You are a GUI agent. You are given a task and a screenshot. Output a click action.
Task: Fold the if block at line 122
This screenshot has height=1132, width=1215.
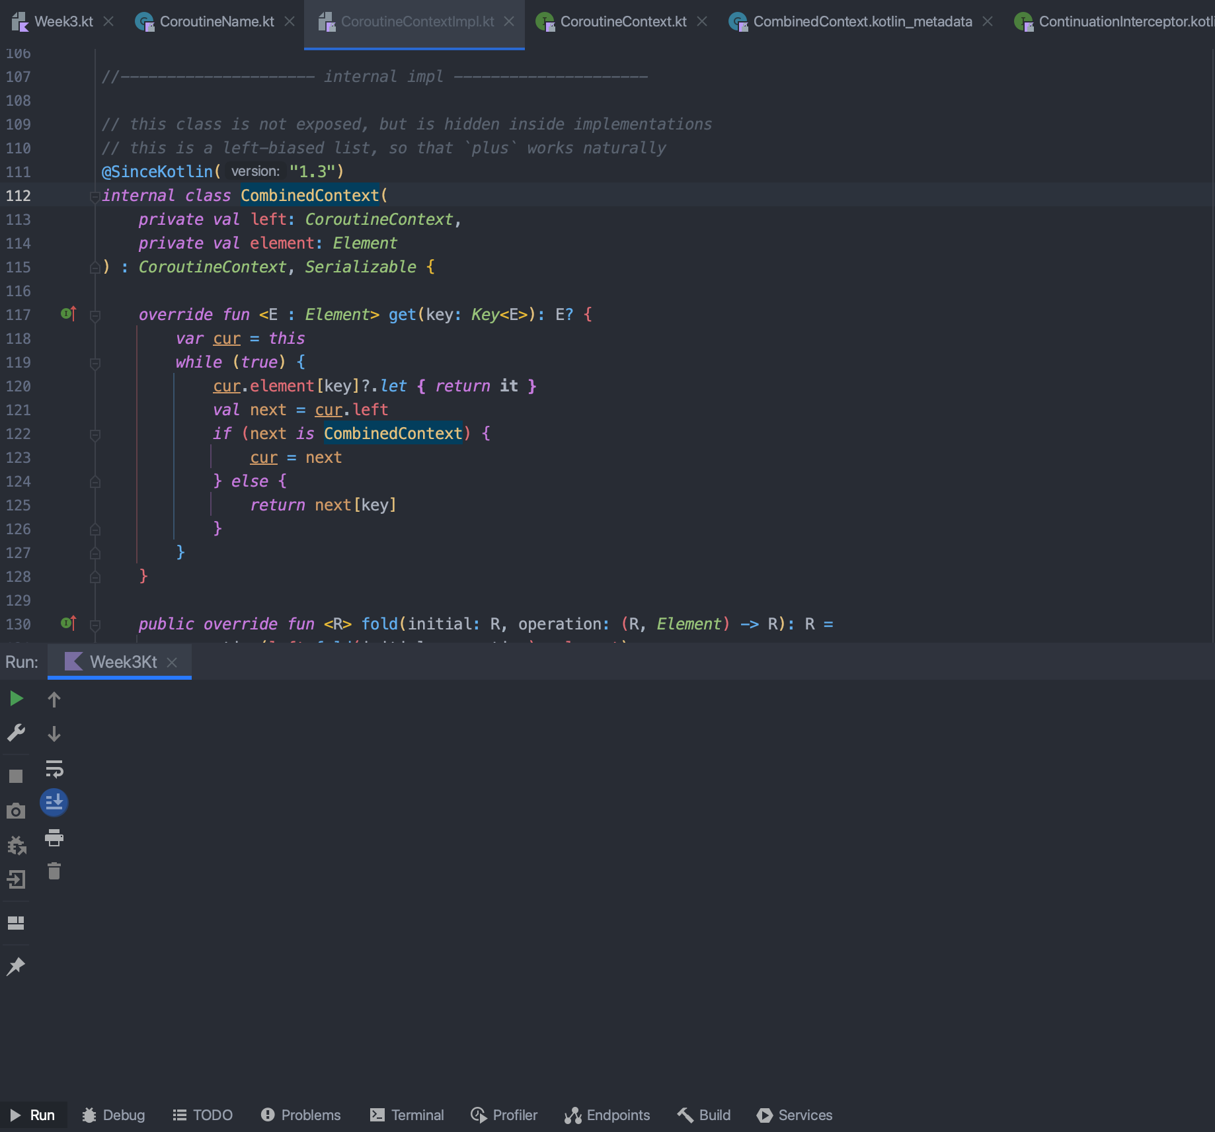(95, 434)
